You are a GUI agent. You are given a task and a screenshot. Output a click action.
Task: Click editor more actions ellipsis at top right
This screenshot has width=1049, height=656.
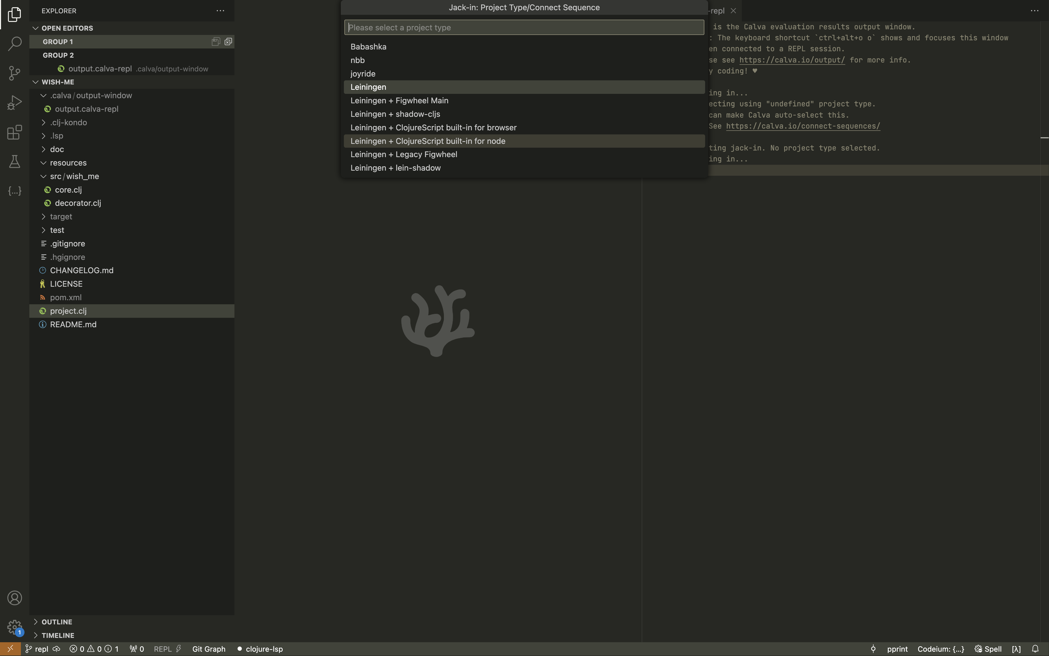click(1035, 10)
